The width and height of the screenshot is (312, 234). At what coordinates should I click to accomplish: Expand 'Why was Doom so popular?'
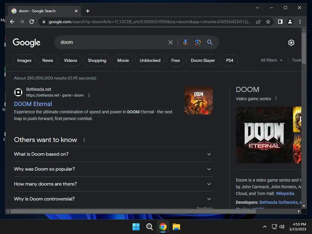[113, 169]
